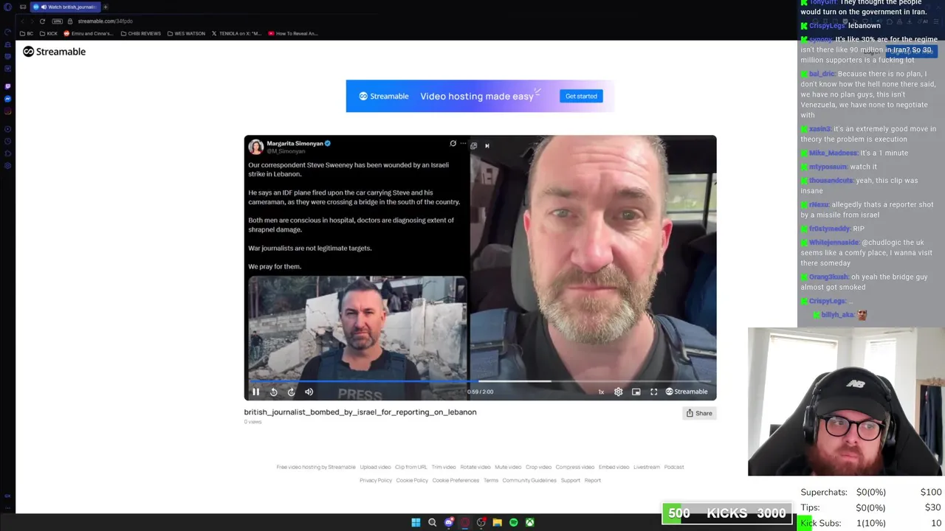Click the Report link in footer
Viewport: 945px width, 531px height.
pyautogui.click(x=593, y=480)
